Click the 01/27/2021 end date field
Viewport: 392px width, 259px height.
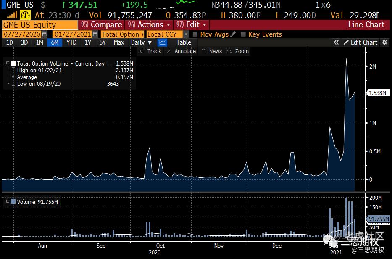(x=73, y=34)
